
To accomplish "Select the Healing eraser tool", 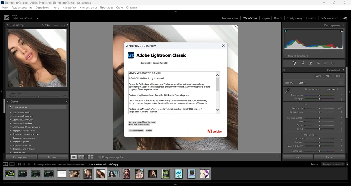I will [x=310, y=63].
